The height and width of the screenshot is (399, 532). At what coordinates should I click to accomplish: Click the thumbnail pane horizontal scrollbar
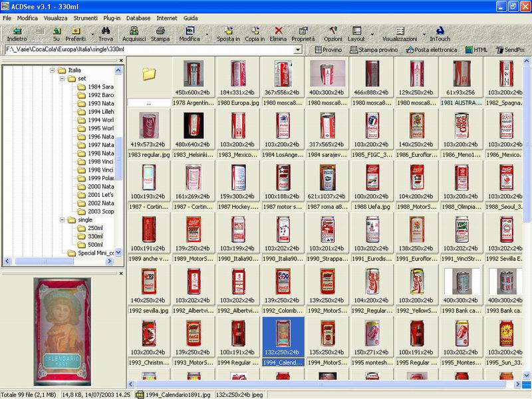pyautogui.click(x=323, y=384)
